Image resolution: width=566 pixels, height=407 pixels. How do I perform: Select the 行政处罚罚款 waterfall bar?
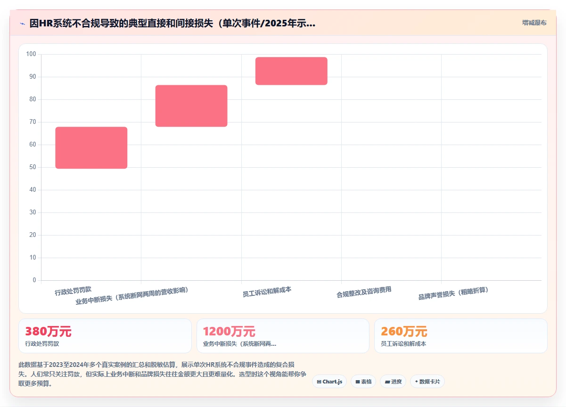pyautogui.click(x=91, y=147)
